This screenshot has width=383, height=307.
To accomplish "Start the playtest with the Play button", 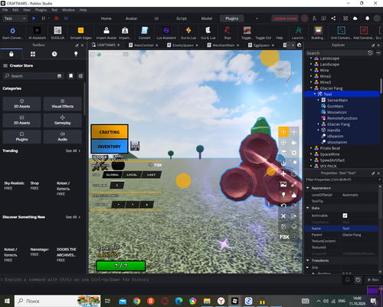I will [34, 18].
